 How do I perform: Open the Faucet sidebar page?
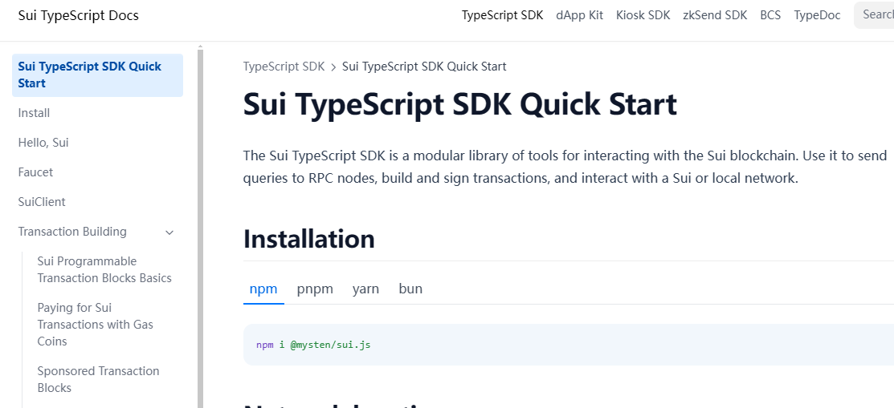tap(35, 172)
